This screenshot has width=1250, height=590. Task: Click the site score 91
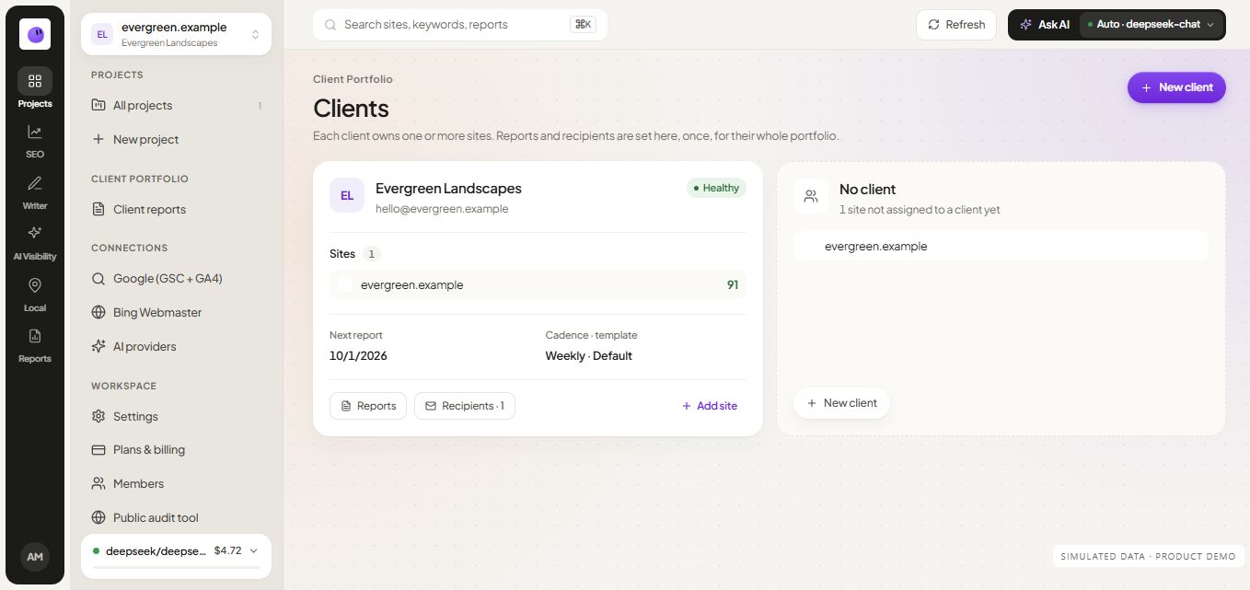[x=733, y=285]
